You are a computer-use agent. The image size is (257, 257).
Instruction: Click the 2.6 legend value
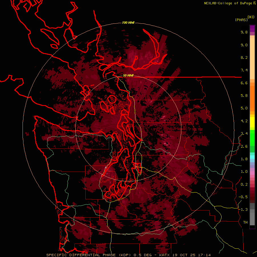coord(244,146)
